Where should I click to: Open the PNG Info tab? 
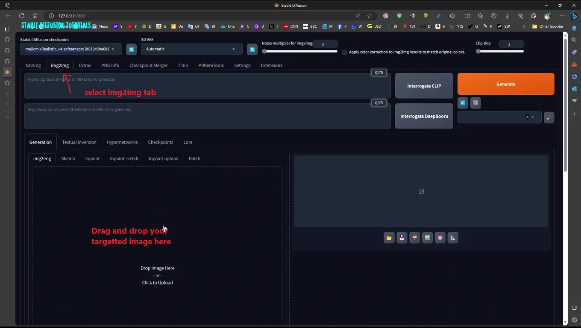(x=110, y=65)
